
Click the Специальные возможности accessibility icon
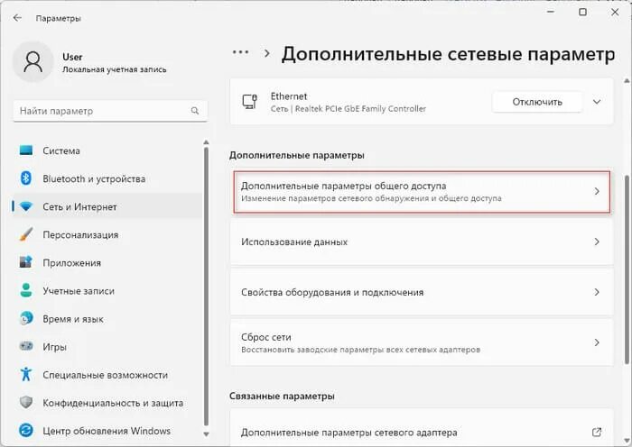pyautogui.click(x=26, y=375)
